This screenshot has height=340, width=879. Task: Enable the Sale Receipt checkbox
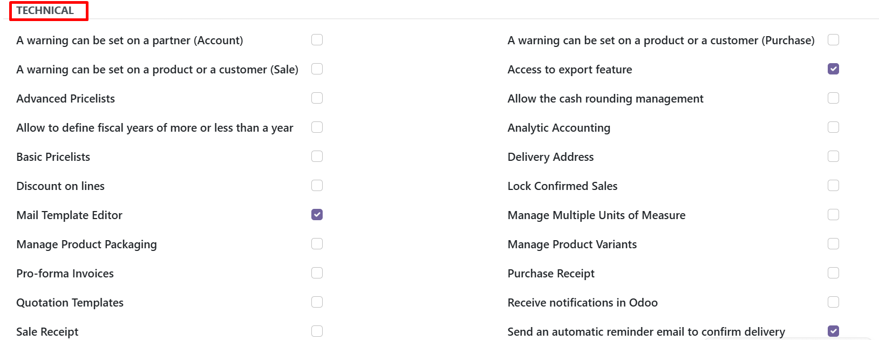317,331
